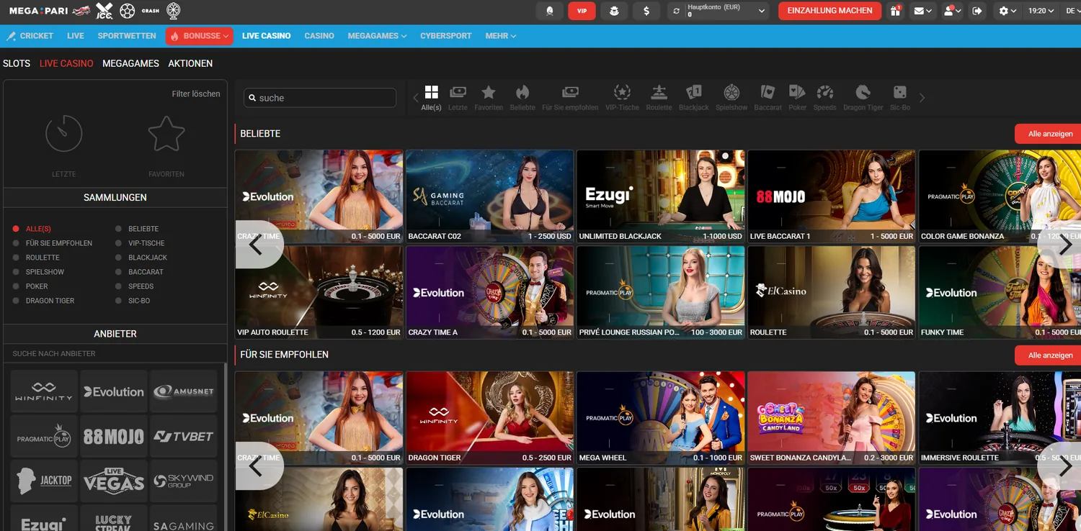This screenshot has width=1081, height=531.
Task: Open the Hauptkonto (EUR) account dropdown
Action: (x=719, y=11)
